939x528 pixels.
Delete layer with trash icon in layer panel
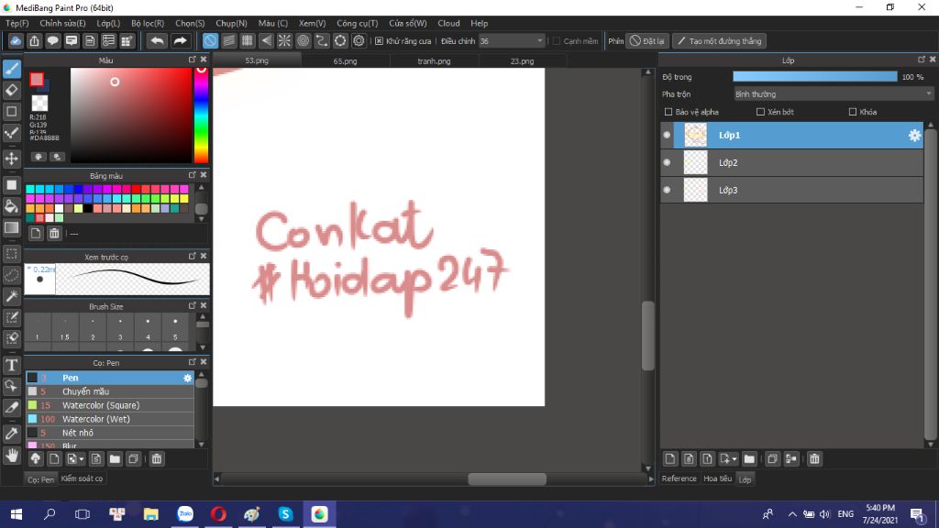(x=814, y=459)
